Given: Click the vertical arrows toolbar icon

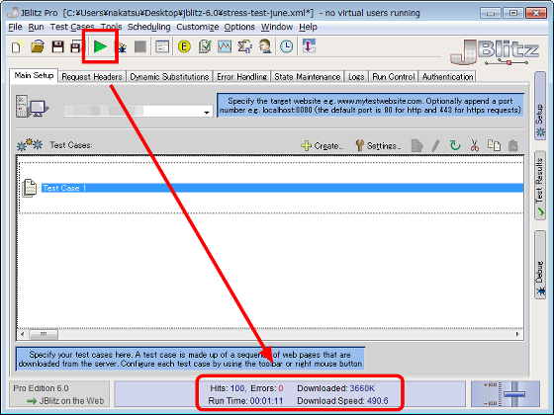Looking at the screenshot, I should pos(309,46).
